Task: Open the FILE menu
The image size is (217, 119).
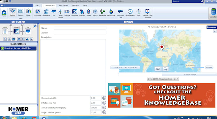Action: 16,5
